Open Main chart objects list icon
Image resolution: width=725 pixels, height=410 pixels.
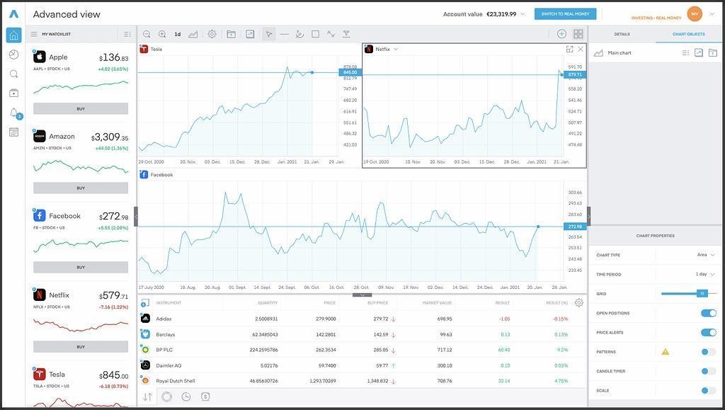pos(685,52)
